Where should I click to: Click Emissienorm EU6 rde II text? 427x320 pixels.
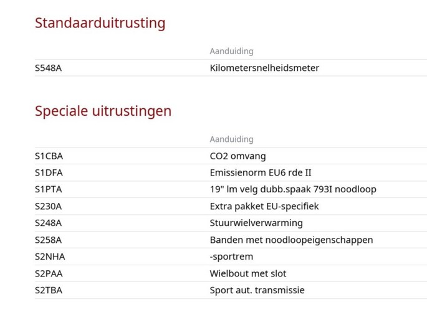click(261, 172)
